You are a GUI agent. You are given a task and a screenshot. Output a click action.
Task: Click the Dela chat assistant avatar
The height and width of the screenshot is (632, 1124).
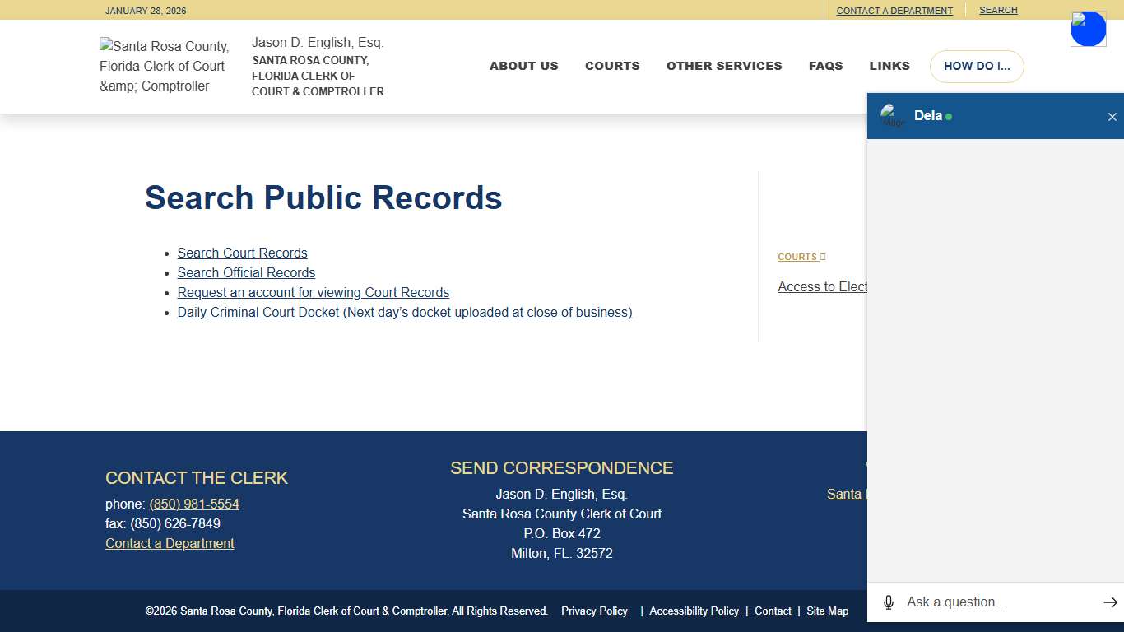click(x=893, y=116)
